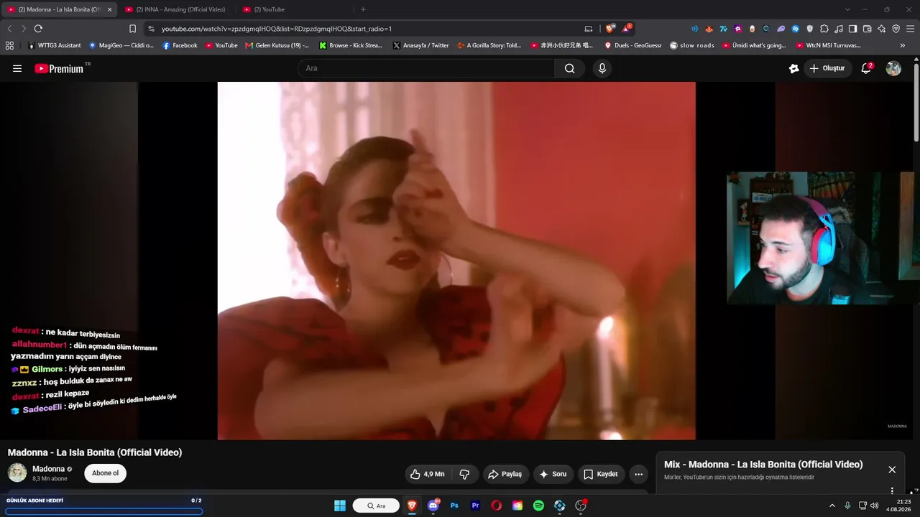Open the WtcN MSI Turnuvası bookmark
This screenshot has height=517, width=920.
[x=828, y=45]
